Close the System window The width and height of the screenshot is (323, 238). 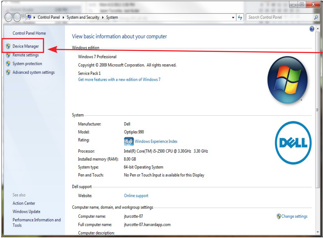313,4
